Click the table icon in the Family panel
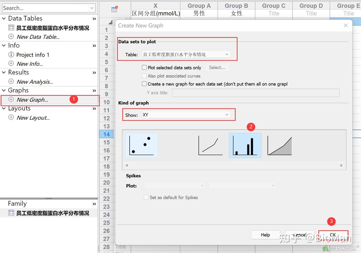Viewport: 361px width, 253px height. pyautogui.click(x=11, y=213)
